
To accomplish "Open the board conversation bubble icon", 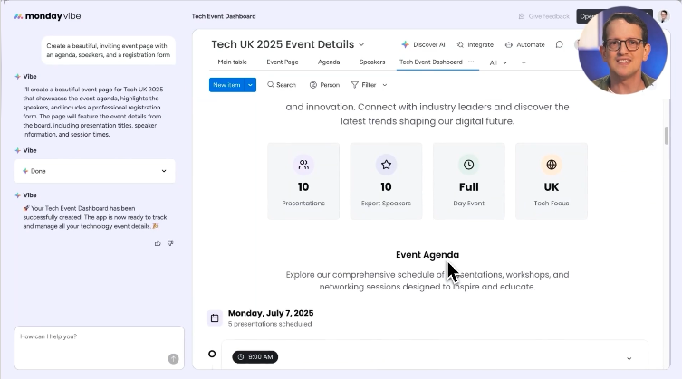I will click(x=560, y=44).
